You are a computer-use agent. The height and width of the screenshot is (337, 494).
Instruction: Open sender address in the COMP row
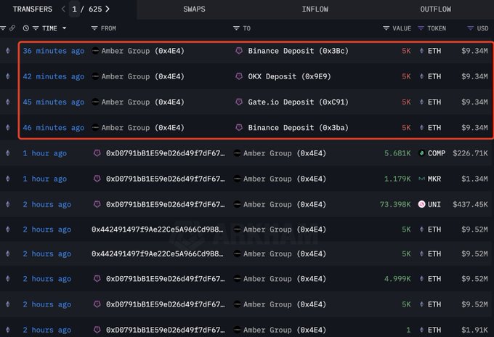coord(166,153)
